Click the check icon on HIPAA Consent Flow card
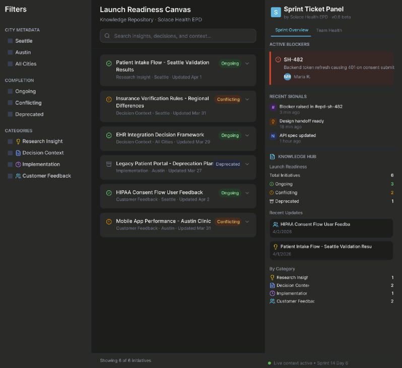The width and height of the screenshot is (402, 368). (109, 193)
